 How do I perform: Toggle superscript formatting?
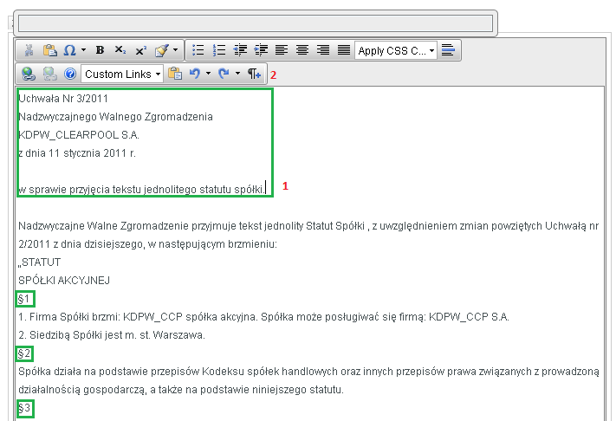point(140,50)
